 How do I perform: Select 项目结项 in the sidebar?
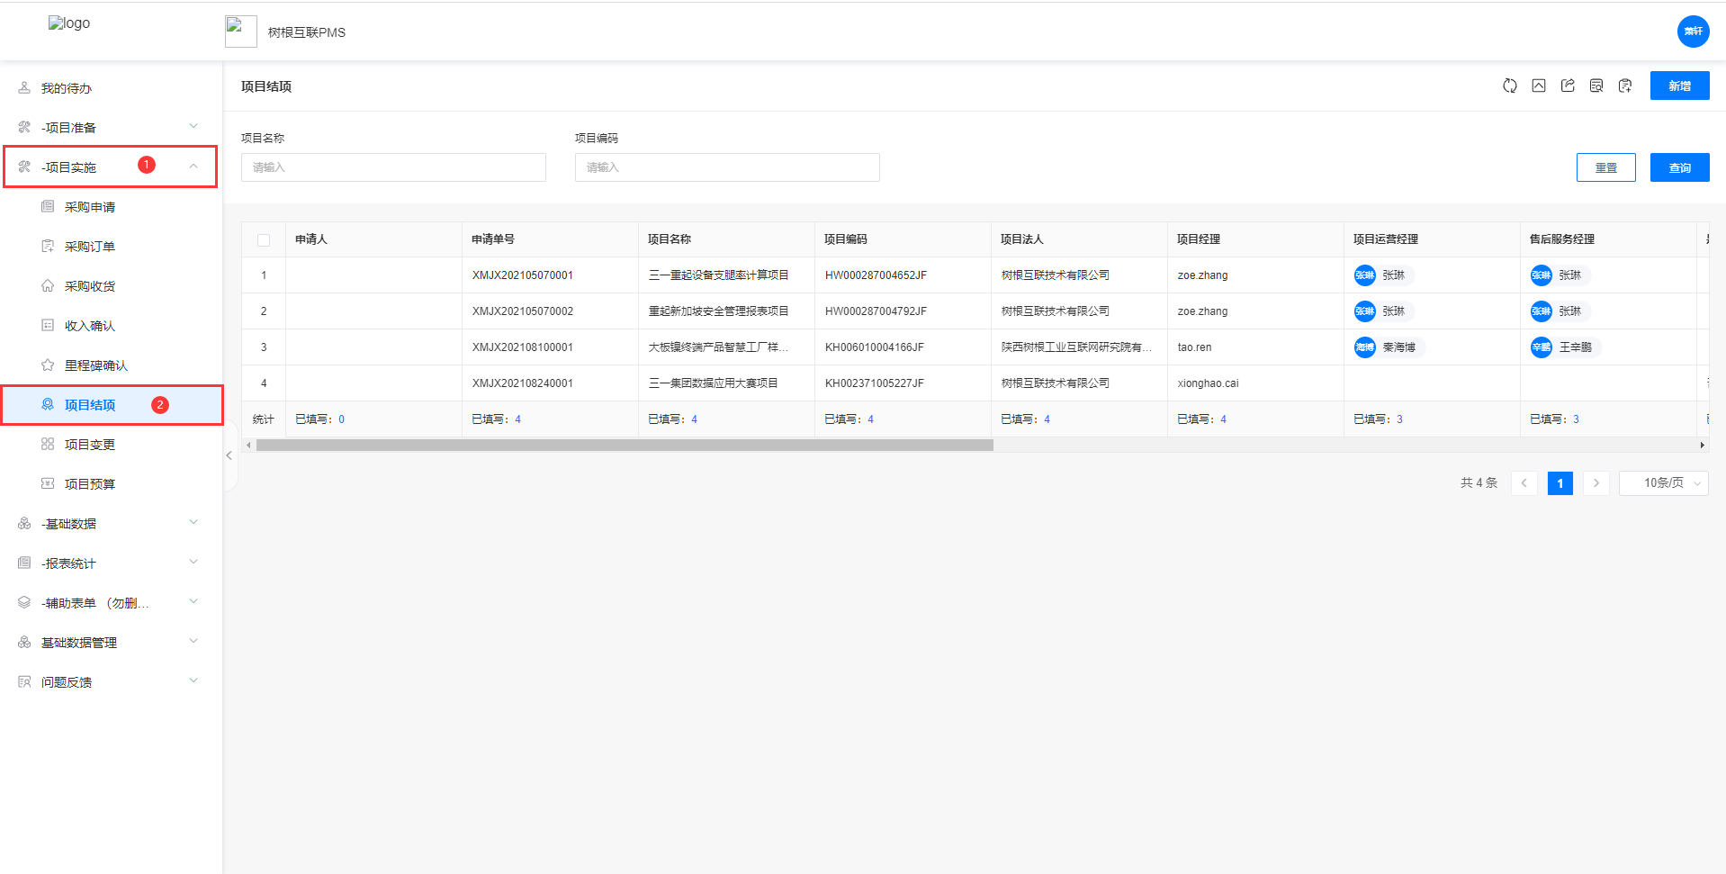click(x=111, y=405)
